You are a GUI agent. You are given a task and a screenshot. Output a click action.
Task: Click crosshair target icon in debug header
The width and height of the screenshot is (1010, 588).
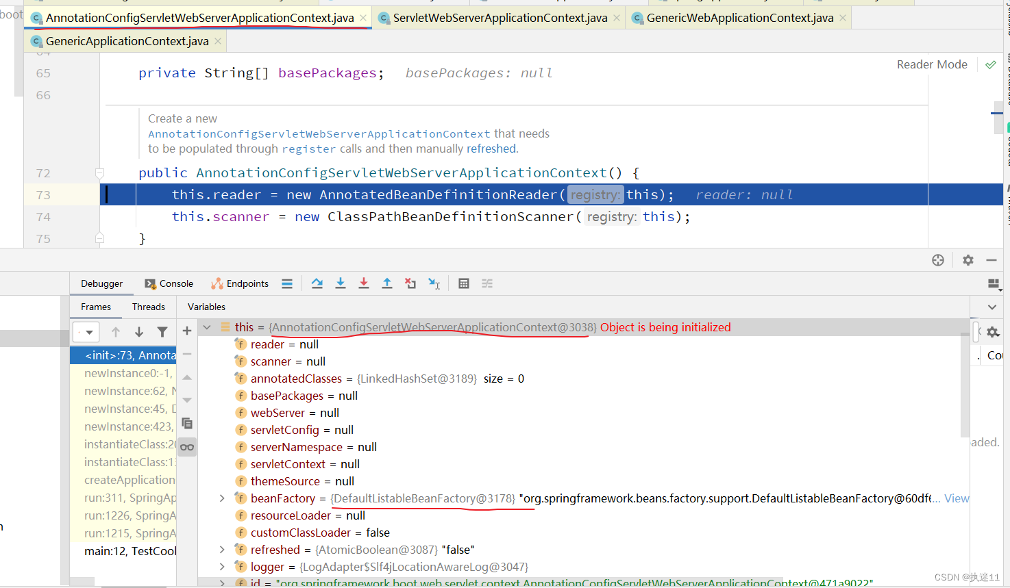[x=938, y=260]
